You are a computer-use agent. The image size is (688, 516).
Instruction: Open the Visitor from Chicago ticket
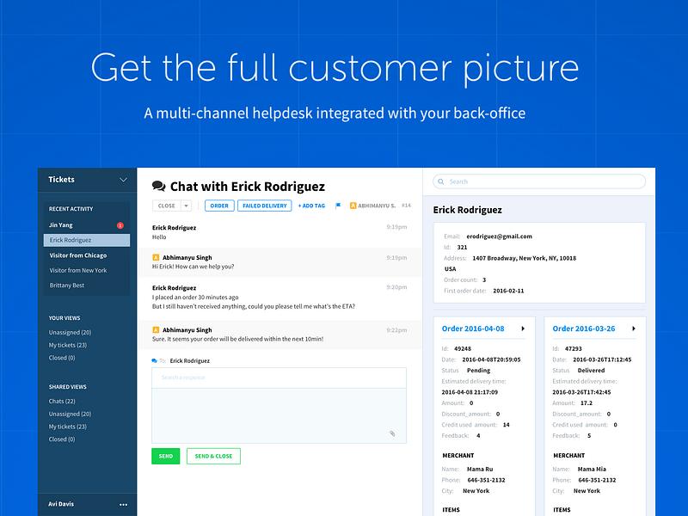point(78,255)
